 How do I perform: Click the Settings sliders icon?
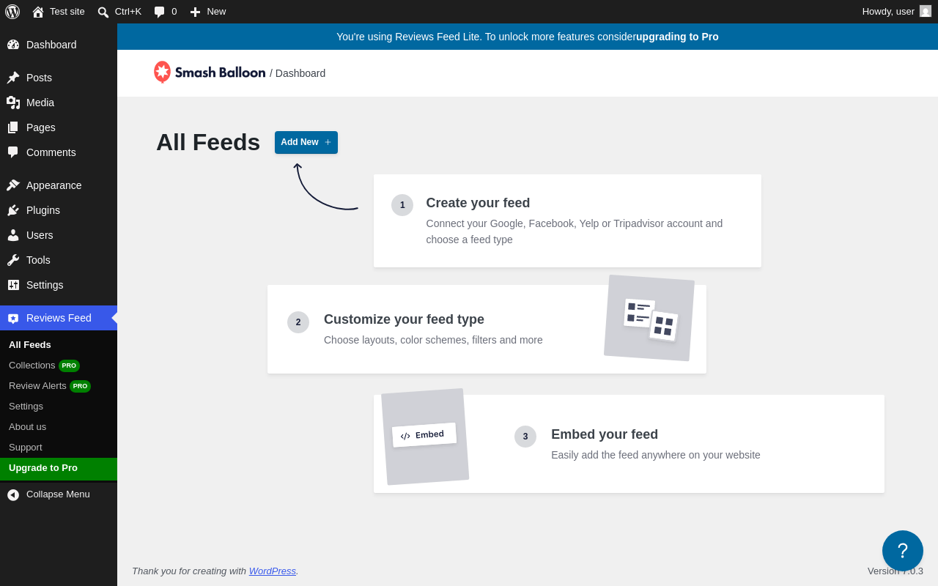point(13,285)
